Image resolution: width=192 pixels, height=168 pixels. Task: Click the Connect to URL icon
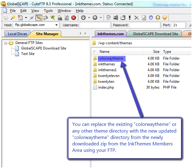60,18
